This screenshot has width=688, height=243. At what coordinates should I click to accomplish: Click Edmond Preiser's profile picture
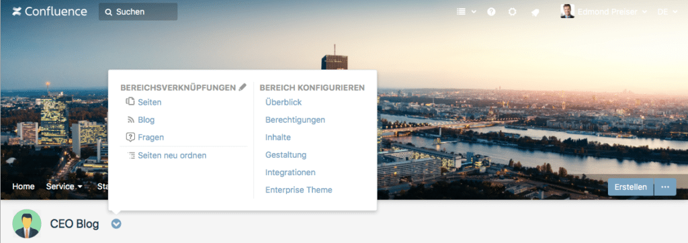[x=567, y=11]
